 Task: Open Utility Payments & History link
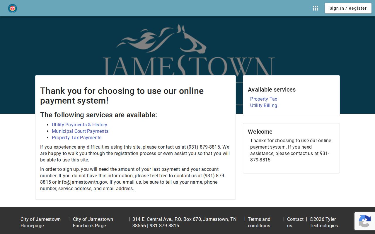coord(79,125)
